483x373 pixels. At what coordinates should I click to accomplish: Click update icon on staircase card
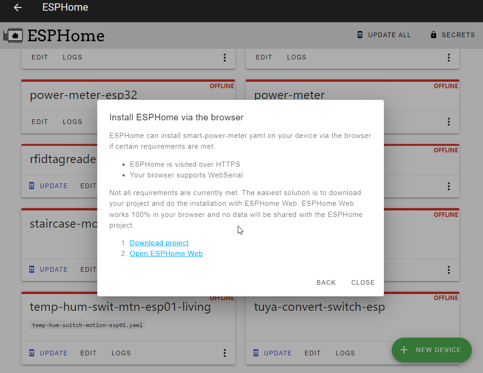click(x=32, y=269)
